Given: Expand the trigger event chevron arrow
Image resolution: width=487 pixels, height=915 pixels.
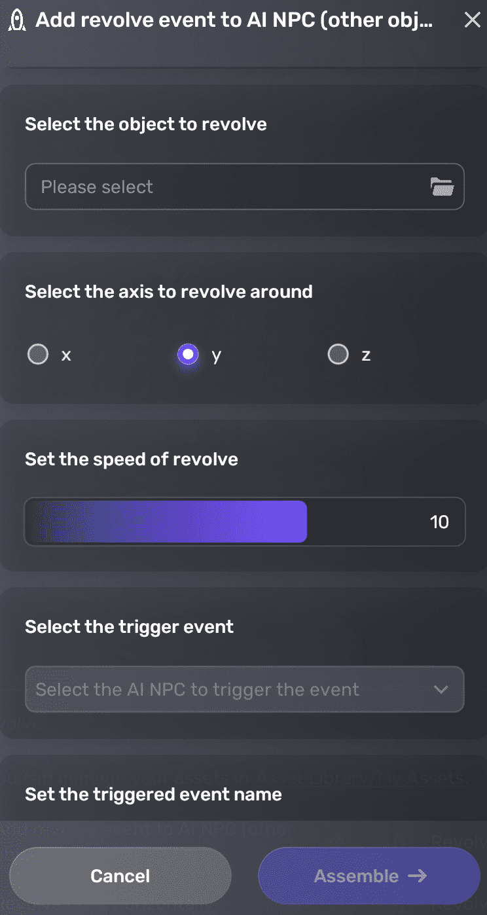Looking at the screenshot, I should (x=441, y=689).
